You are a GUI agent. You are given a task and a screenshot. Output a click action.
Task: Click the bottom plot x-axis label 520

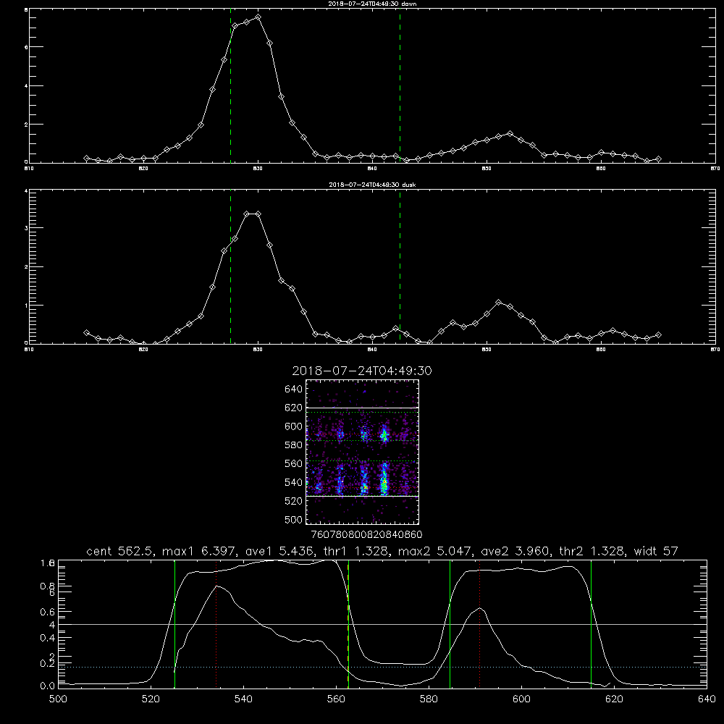151,699
